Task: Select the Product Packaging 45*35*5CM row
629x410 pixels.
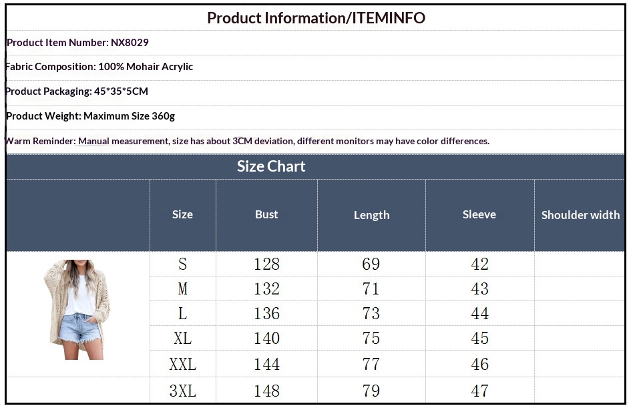Action: tap(77, 91)
